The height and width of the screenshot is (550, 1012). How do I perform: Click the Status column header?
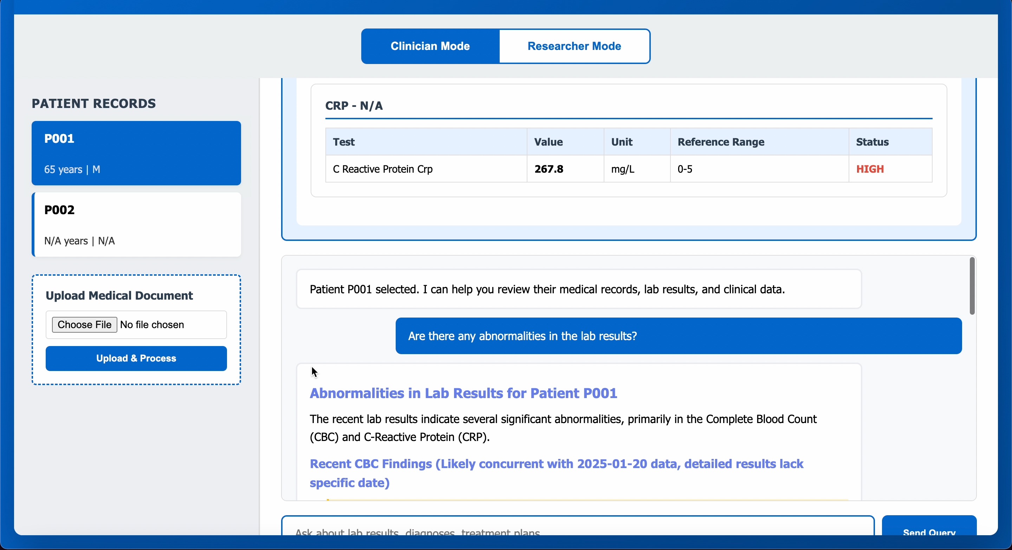click(872, 142)
